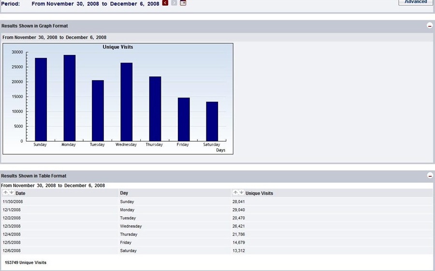The width and height of the screenshot is (435, 271).
Task: Click the 28,041 visits value
Action: 239,202
